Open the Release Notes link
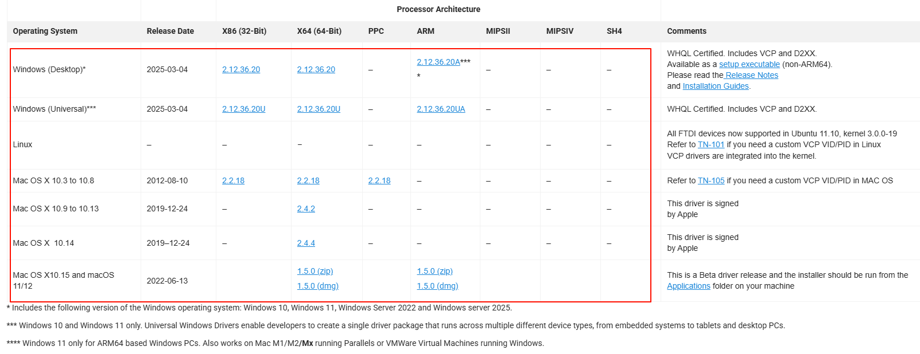The width and height of the screenshot is (920, 354). 751,75
